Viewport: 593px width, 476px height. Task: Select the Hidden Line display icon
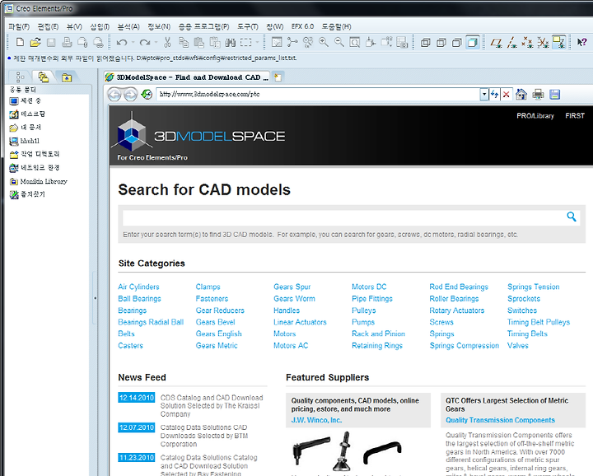[441, 42]
